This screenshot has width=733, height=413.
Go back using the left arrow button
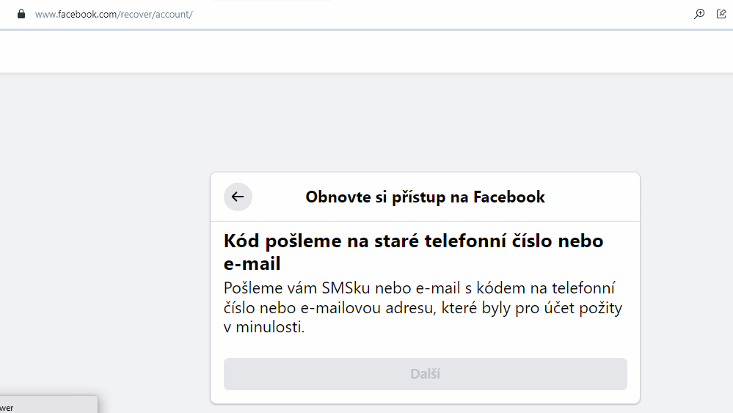click(238, 197)
